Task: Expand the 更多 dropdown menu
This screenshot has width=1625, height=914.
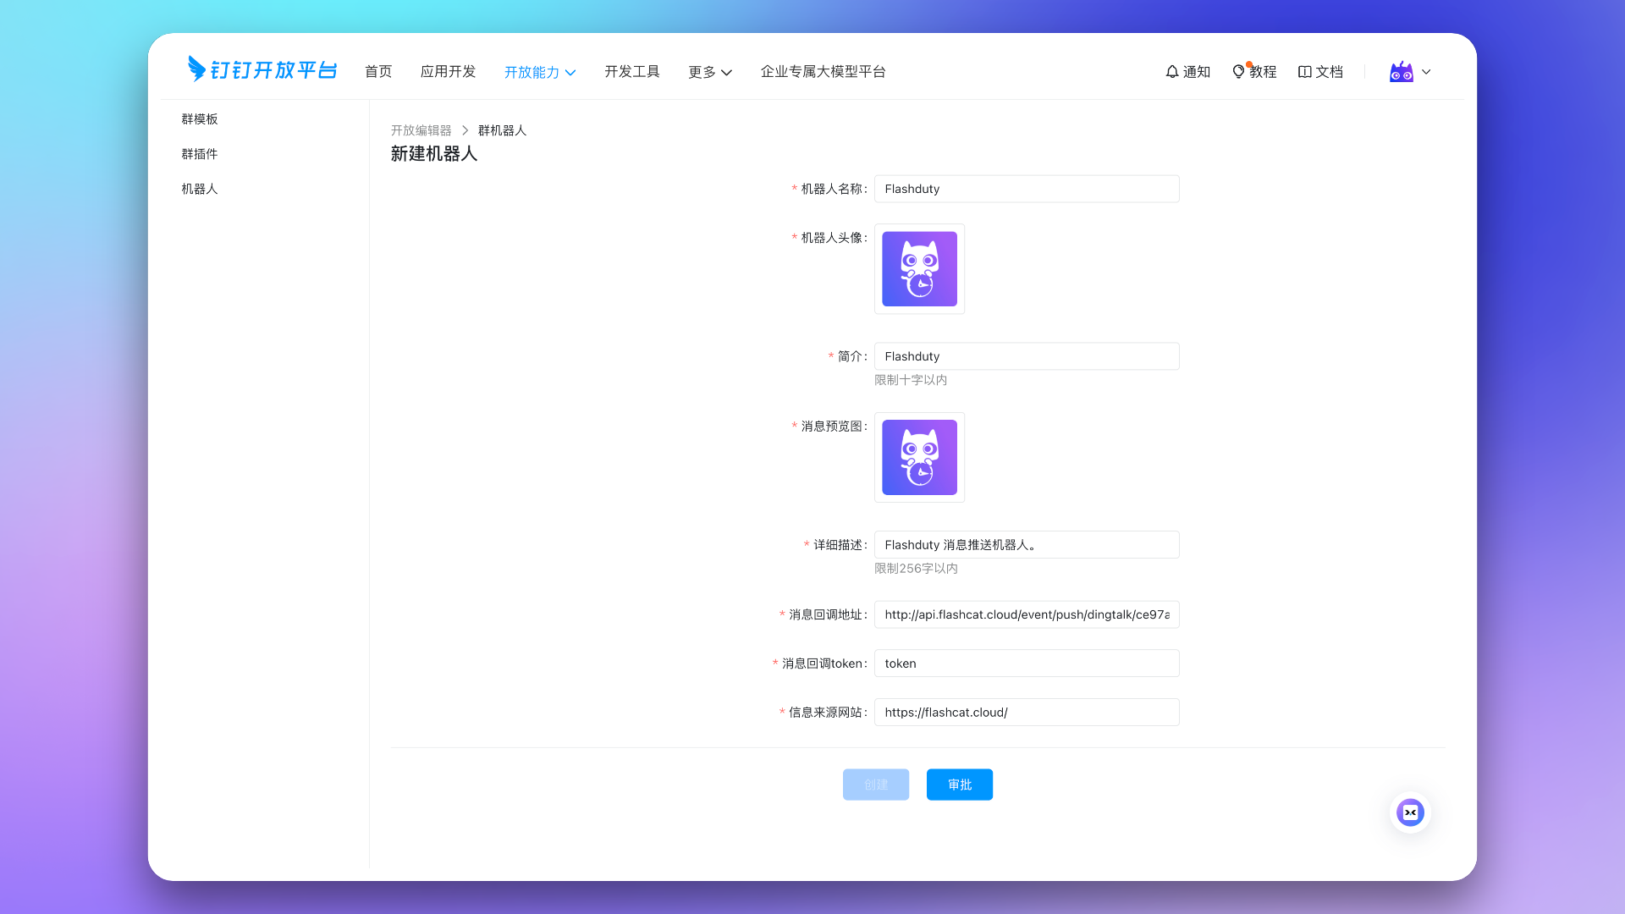Action: pos(710,72)
